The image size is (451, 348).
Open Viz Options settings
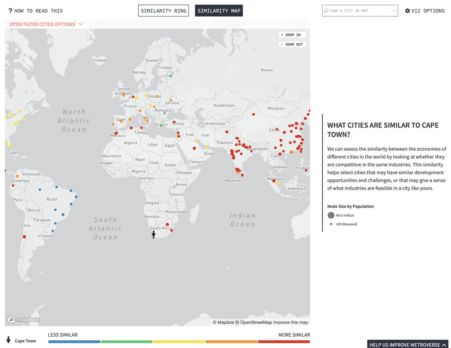[425, 11]
